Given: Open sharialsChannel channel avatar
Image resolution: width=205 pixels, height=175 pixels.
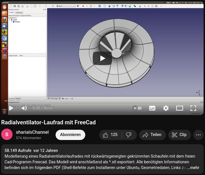Looking at the screenshot, I should pyautogui.click(x=7, y=135).
